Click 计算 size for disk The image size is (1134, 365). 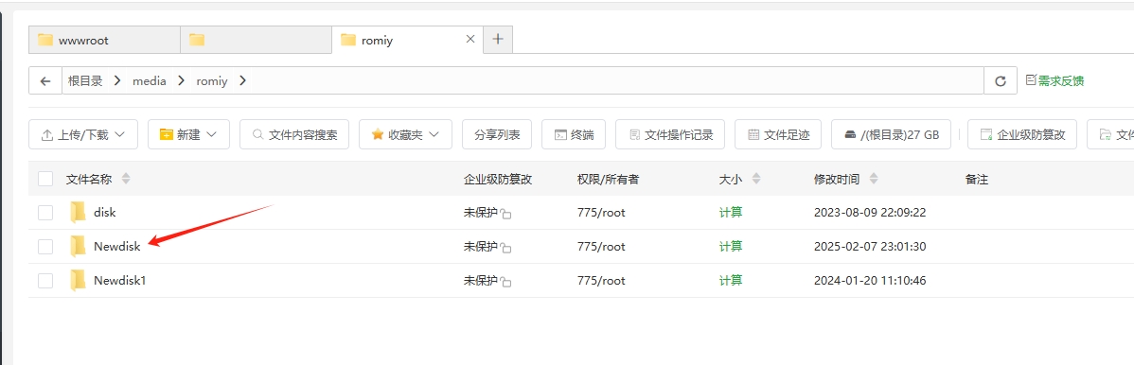pyautogui.click(x=731, y=213)
